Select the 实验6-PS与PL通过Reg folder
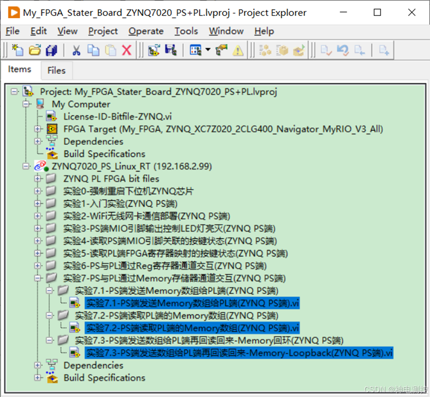Viewport: 430px width, 397px height. pos(165,265)
